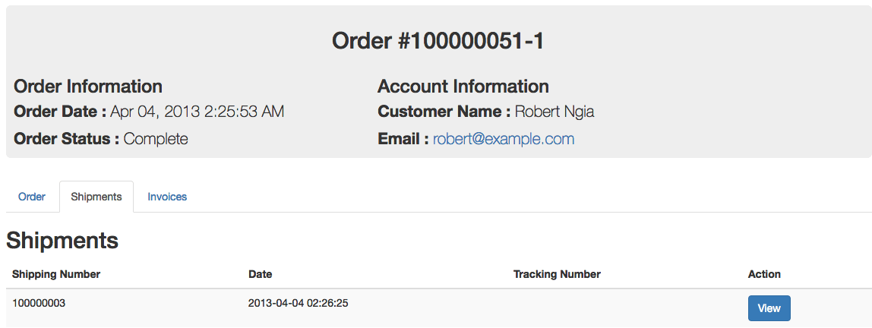Click the Order Date label

tap(60, 112)
